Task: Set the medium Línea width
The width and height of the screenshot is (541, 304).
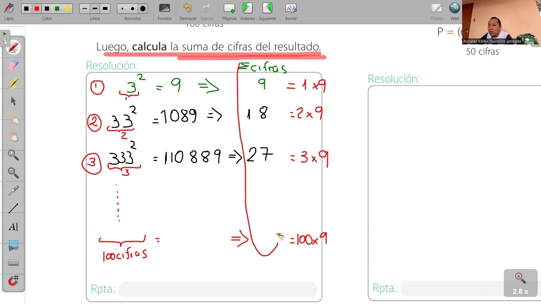Action: tap(95, 9)
